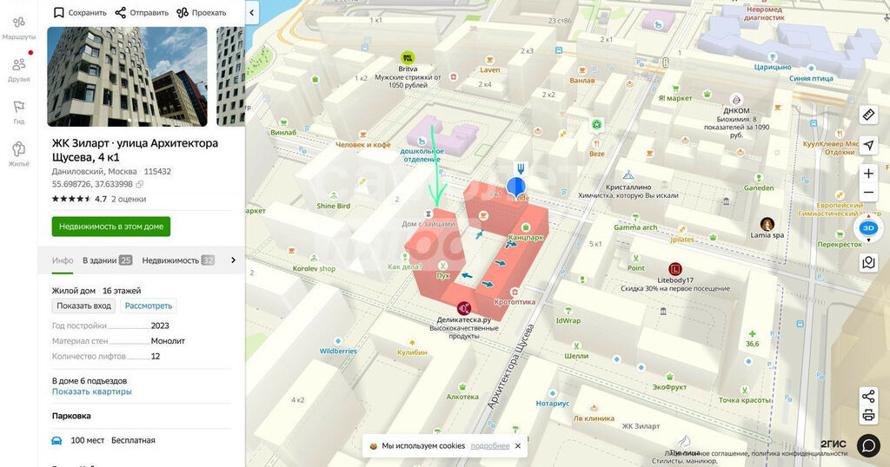The image size is (890, 467).
Task: Open the Жильё sidebar section
Action: pyautogui.click(x=19, y=154)
